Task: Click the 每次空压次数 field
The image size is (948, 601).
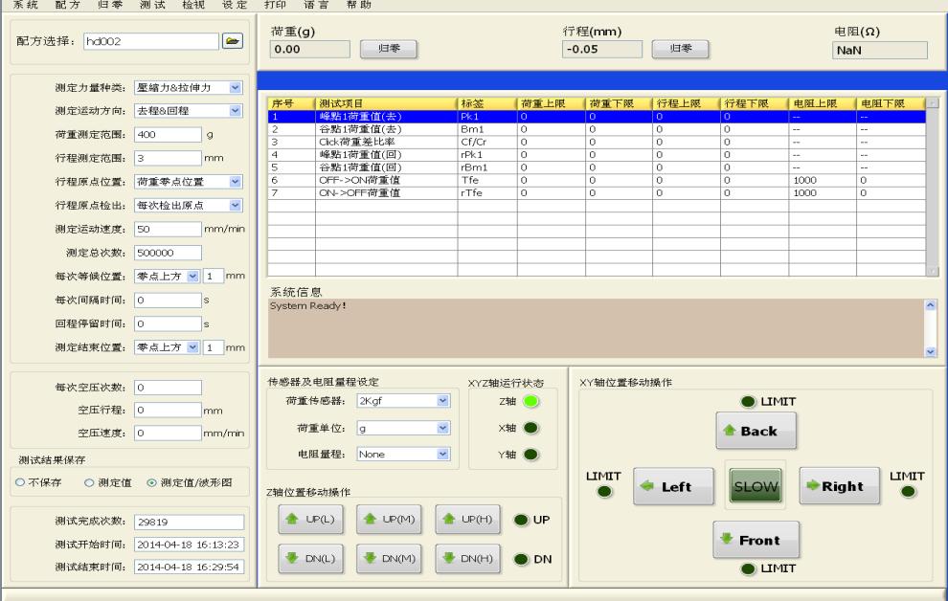Action: pyautogui.click(x=168, y=388)
